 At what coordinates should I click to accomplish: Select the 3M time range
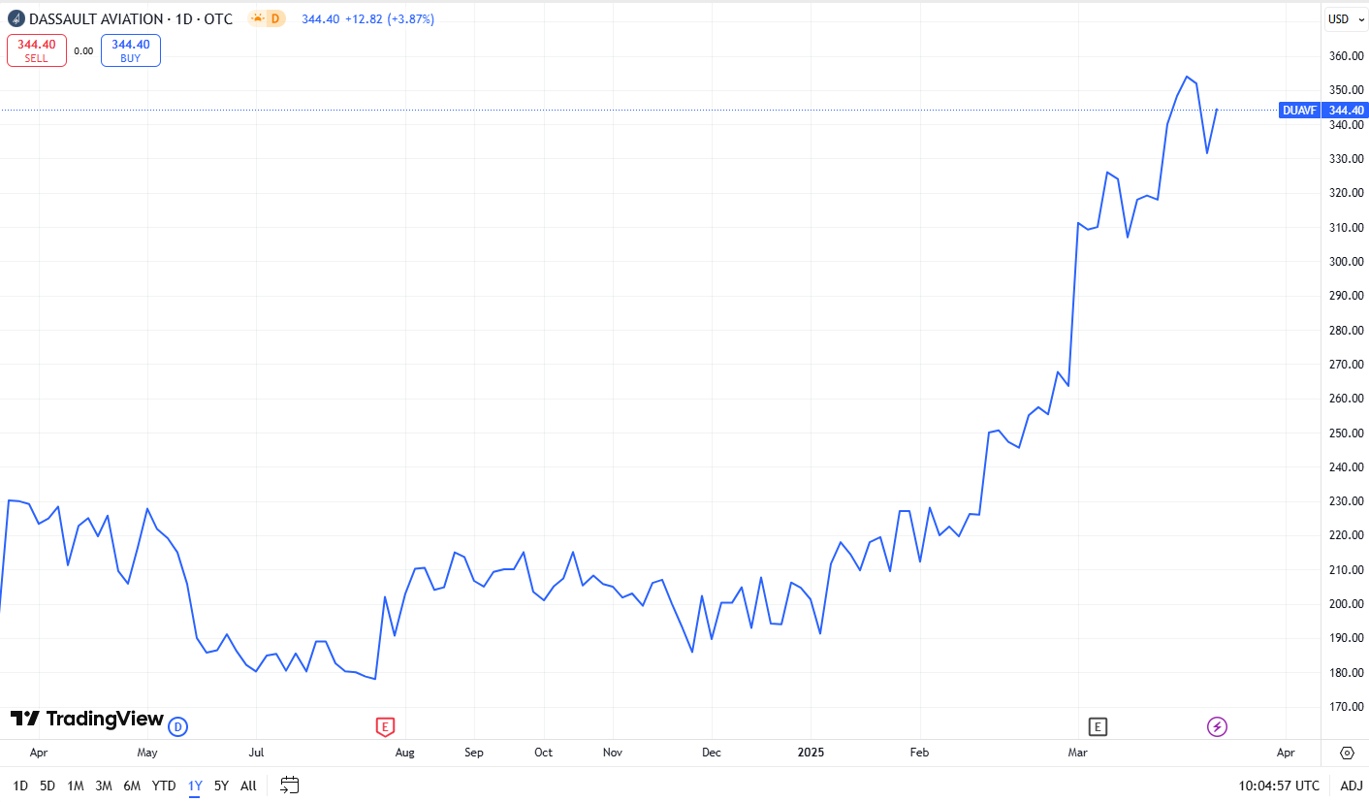pyautogui.click(x=104, y=786)
